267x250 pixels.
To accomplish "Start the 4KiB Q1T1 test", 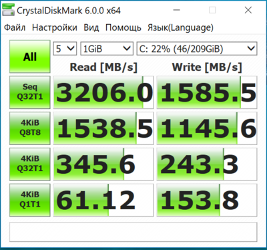I will [30, 200].
